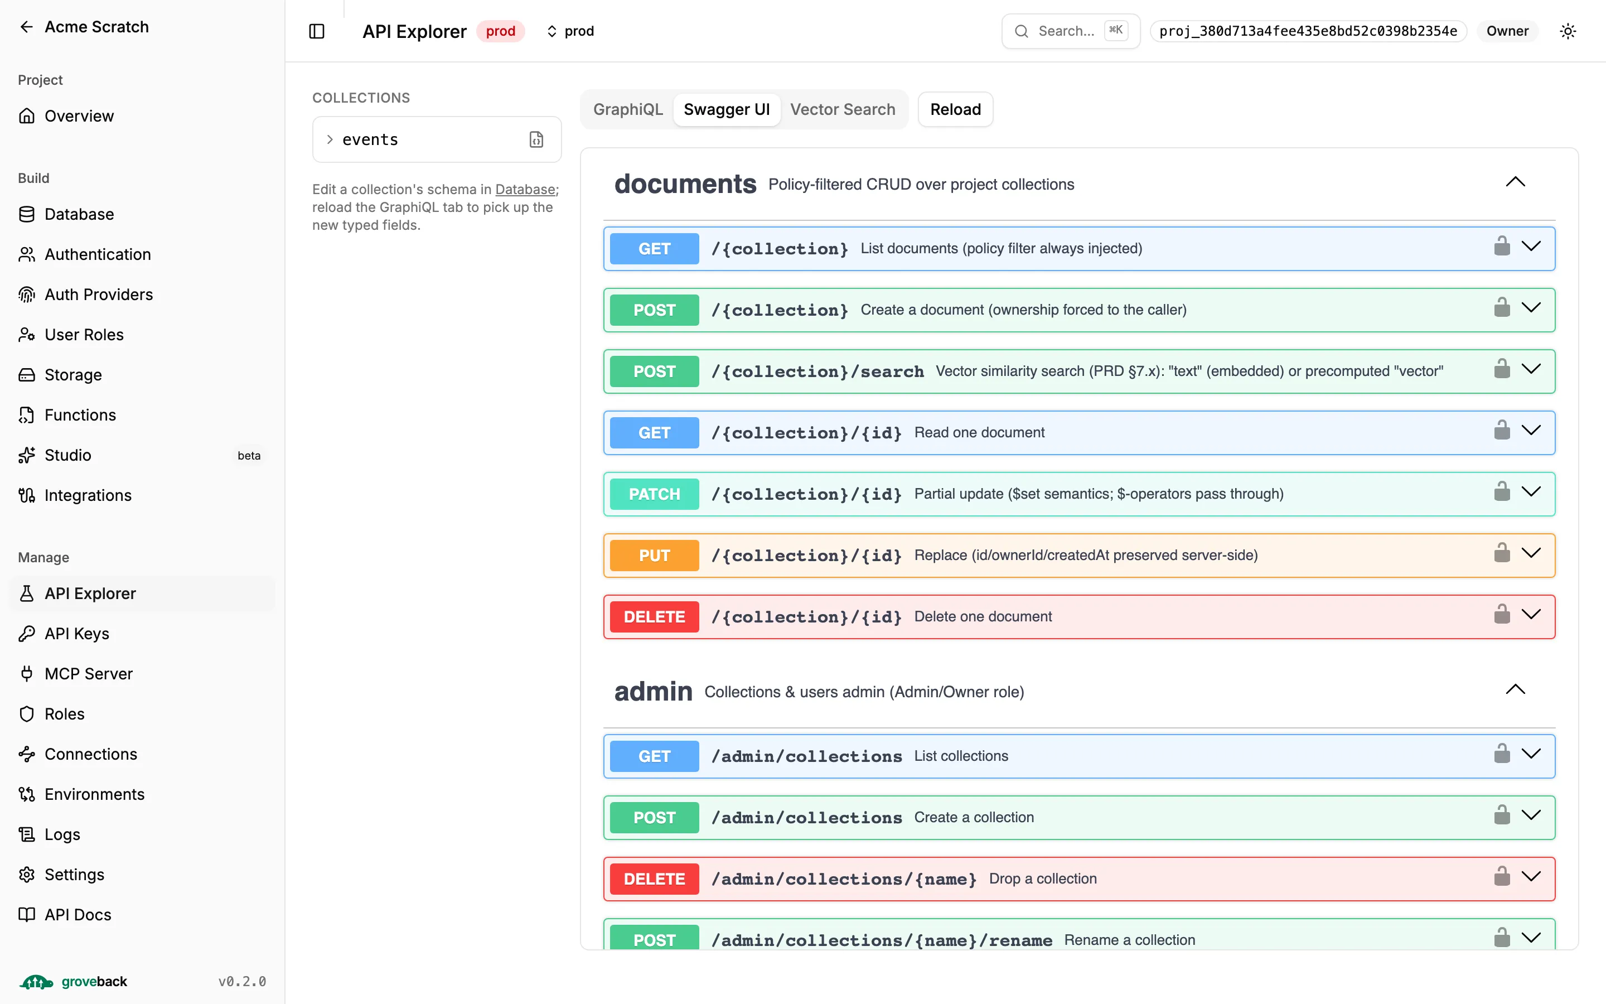
Task: Open Studio beta in the sidebar
Action: (x=142, y=455)
